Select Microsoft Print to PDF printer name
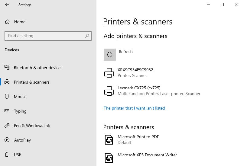This screenshot has width=244, height=166. pos(138,137)
